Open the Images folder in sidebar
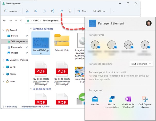Image resolution: width=156 pixels, height=121 pixels. (14, 53)
